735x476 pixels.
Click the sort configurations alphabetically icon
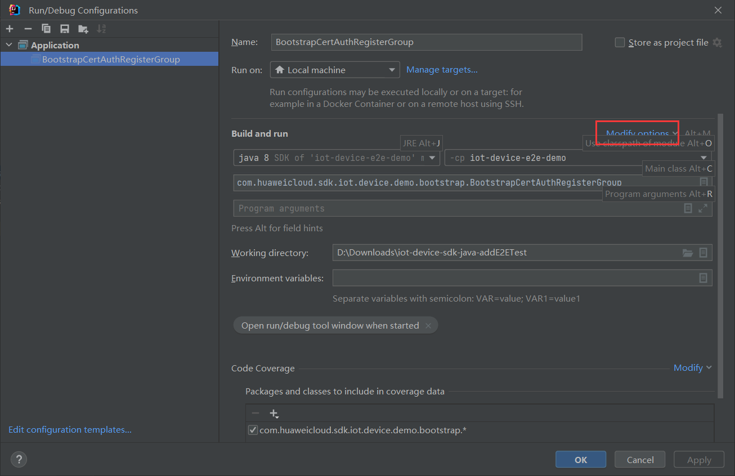[101, 29]
